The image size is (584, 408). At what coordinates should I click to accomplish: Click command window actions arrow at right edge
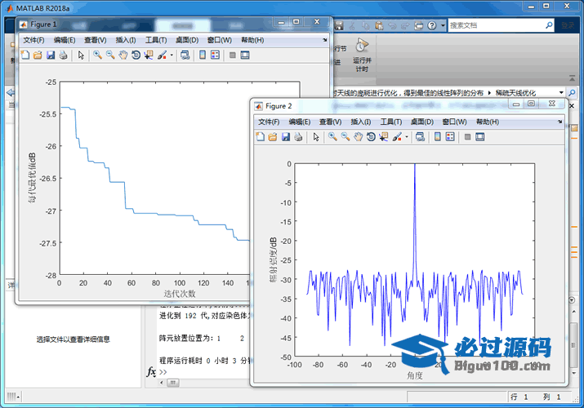click(x=572, y=299)
